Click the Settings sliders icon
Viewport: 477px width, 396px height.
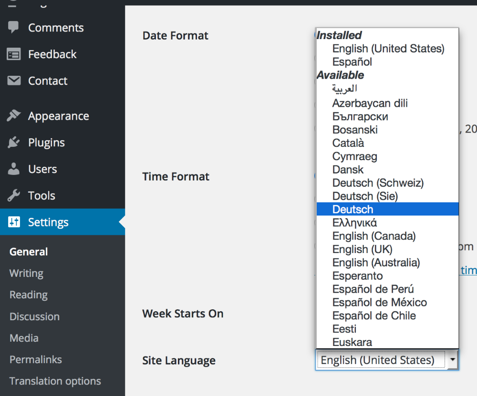click(14, 222)
